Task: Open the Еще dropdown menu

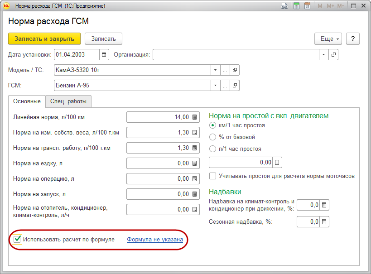Action: click(x=328, y=38)
